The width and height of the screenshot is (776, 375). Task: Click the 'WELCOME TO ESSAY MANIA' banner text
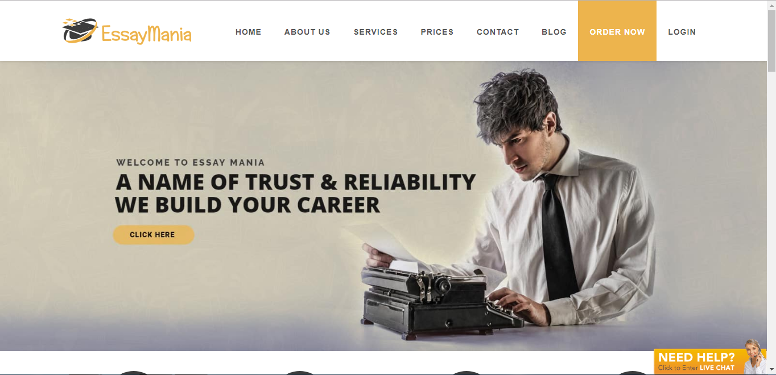191,163
